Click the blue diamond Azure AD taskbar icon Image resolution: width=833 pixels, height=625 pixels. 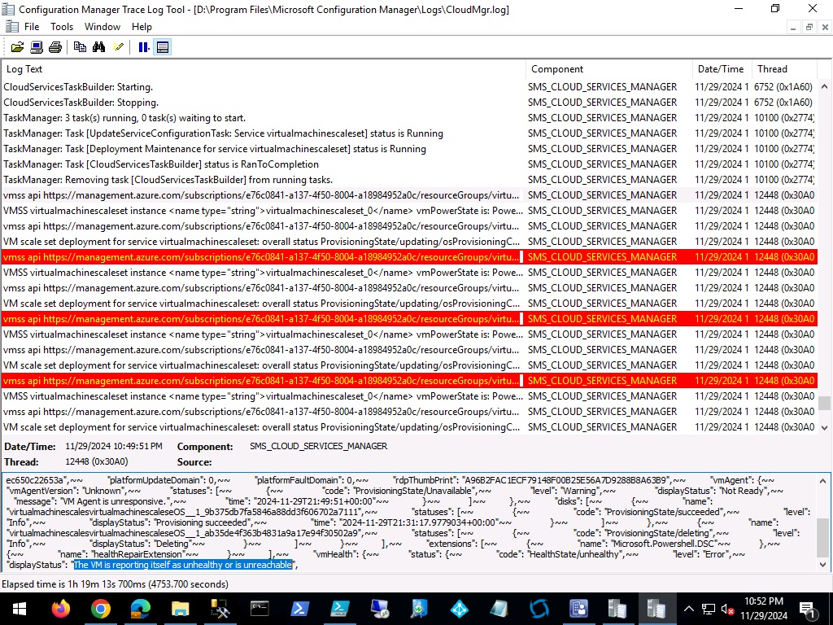(x=459, y=609)
